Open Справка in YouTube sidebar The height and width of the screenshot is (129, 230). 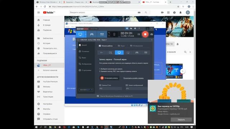(49, 114)
